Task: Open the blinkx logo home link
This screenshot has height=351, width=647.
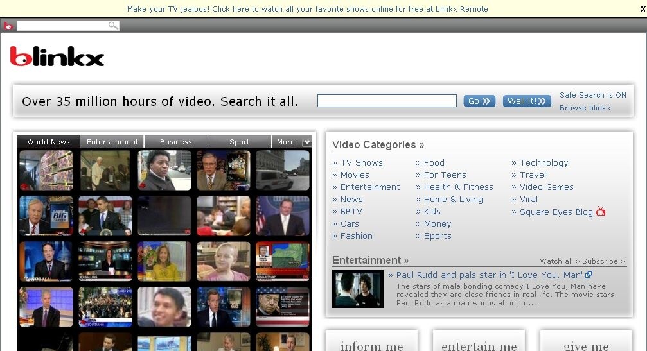Action: pyautogui.click(x=57, y=56)
